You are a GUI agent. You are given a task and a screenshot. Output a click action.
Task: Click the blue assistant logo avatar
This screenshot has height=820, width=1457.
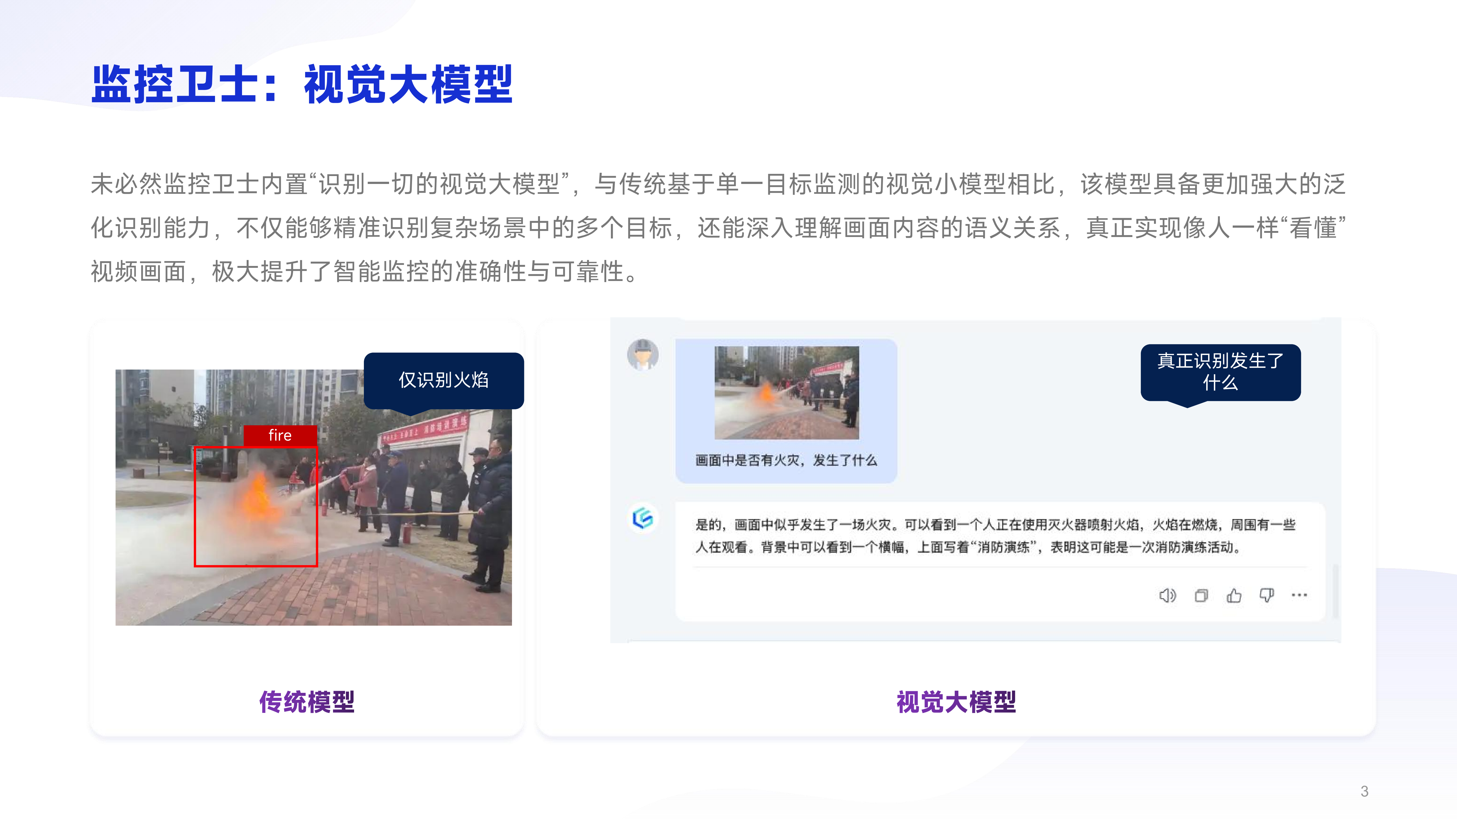point(643,518)
